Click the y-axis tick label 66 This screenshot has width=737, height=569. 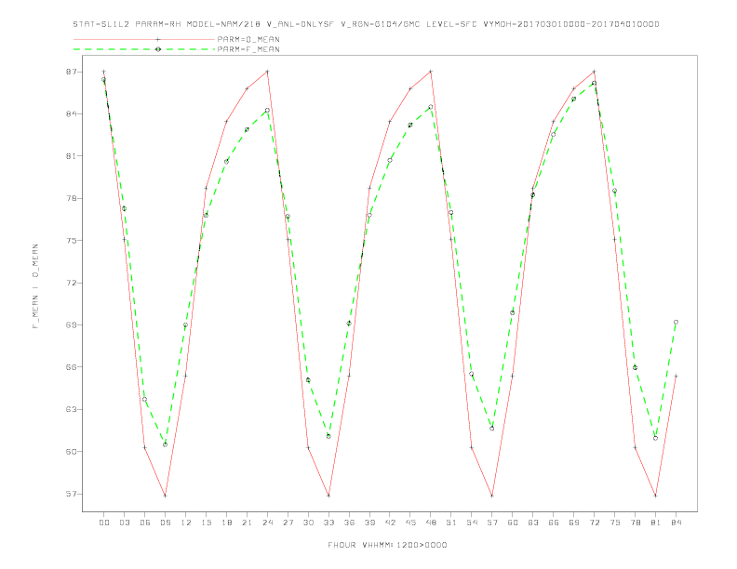click(x=72, y=367)
